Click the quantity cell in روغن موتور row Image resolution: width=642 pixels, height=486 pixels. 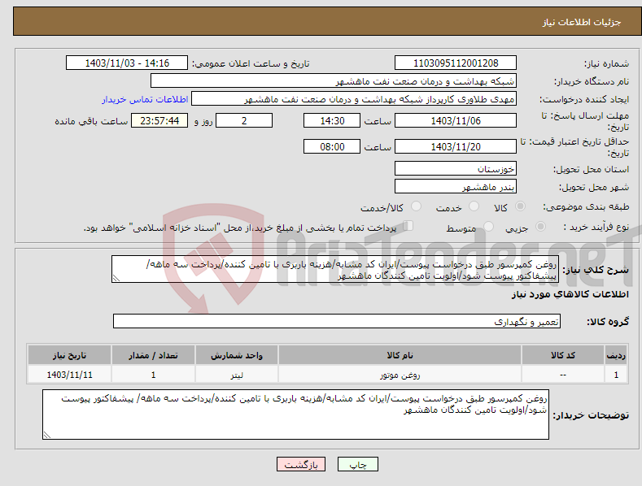point(153,375)
